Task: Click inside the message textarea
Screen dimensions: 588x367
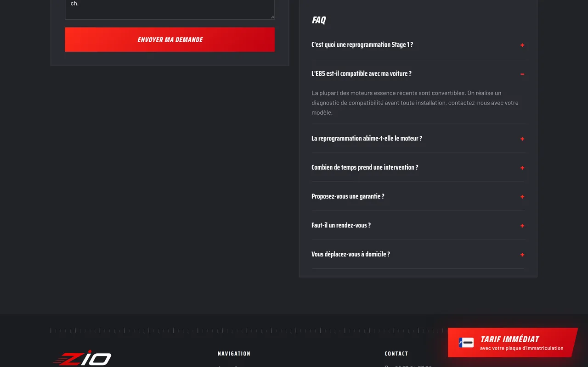Action: (x=170, y=8)
